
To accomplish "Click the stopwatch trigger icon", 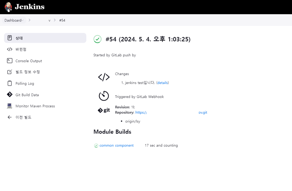I will tap(104, 96).
